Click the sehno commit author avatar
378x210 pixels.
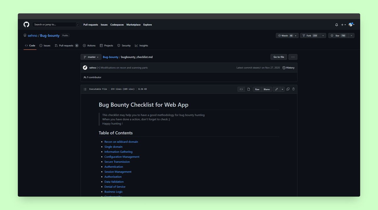pos(85,67)
